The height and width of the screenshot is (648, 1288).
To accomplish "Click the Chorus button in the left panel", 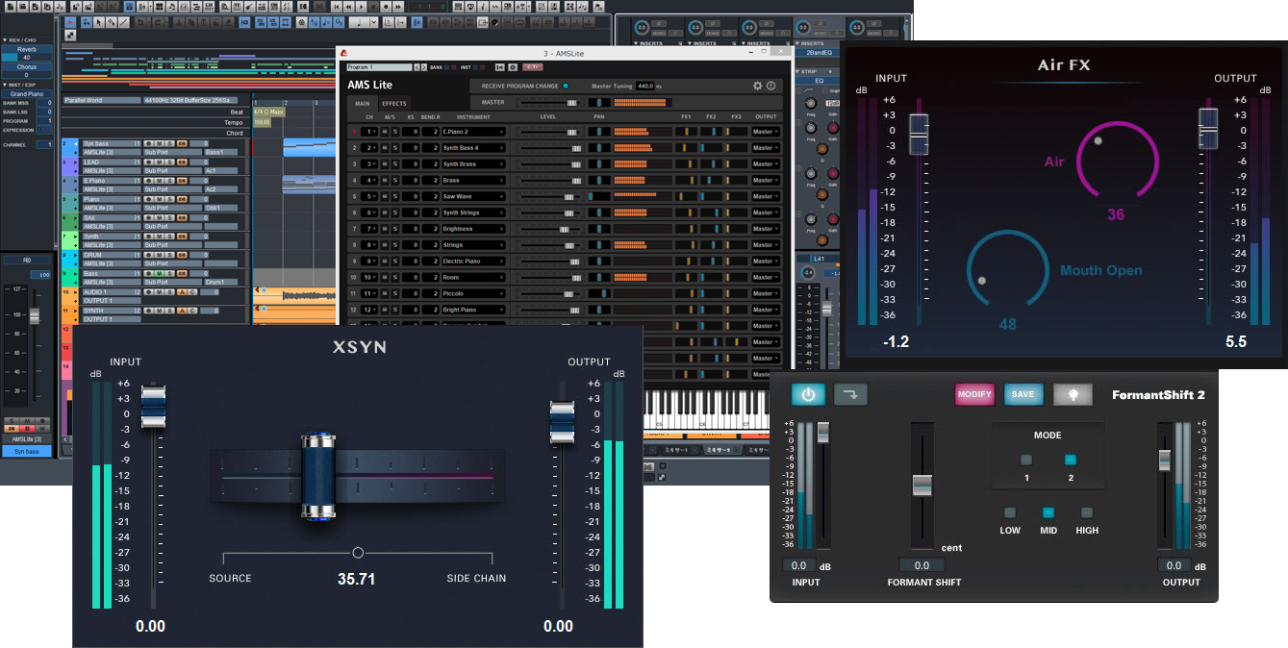I will [27, 67].
